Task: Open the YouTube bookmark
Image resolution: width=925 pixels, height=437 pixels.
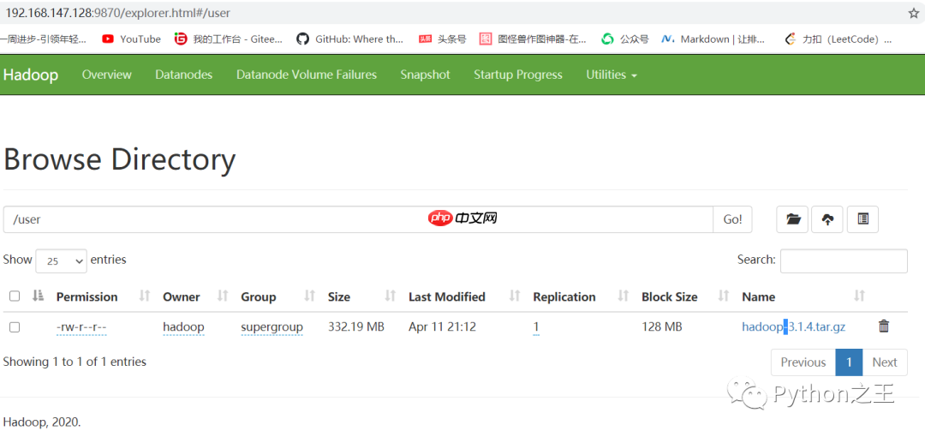Action: coord(131,39)
